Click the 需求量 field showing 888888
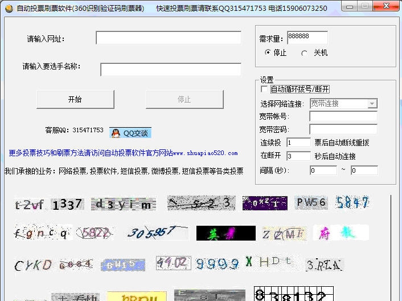Screen dimensions: 402x301 307,38
